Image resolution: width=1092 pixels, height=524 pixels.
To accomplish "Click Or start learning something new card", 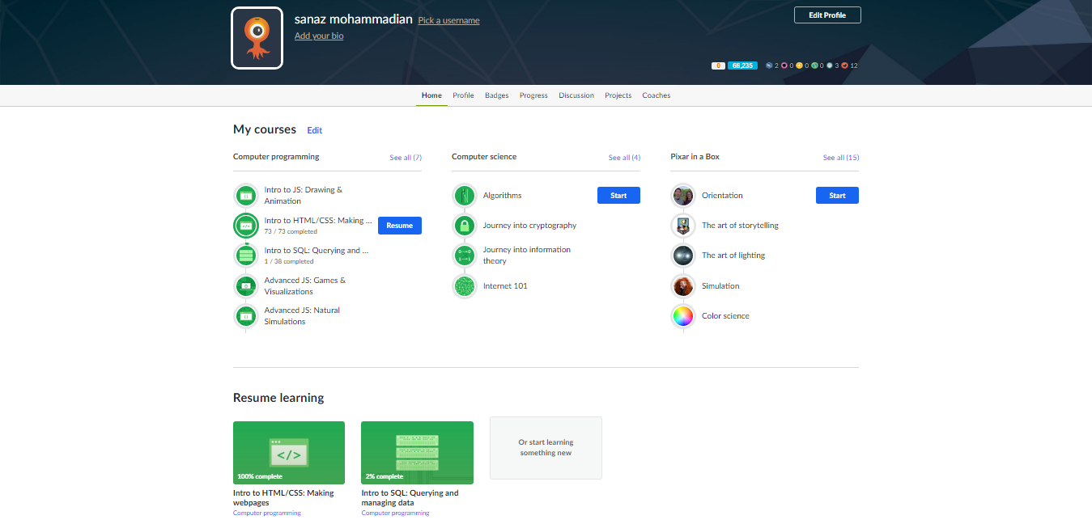I will (x=546, y=448).
